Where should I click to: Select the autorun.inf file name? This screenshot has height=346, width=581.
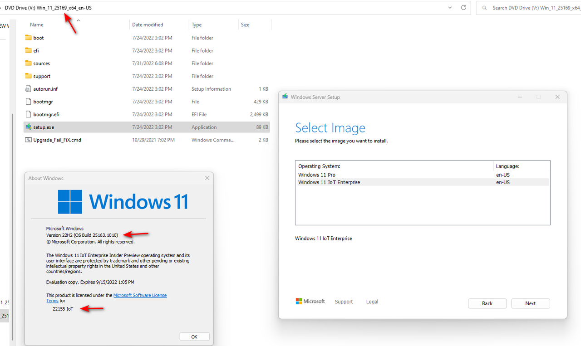pyautogui.click(x=45, y=89)
